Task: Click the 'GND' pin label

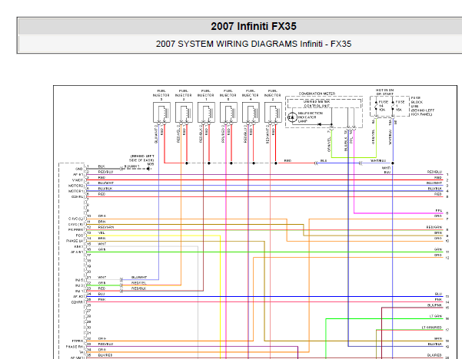Action: 79,169
